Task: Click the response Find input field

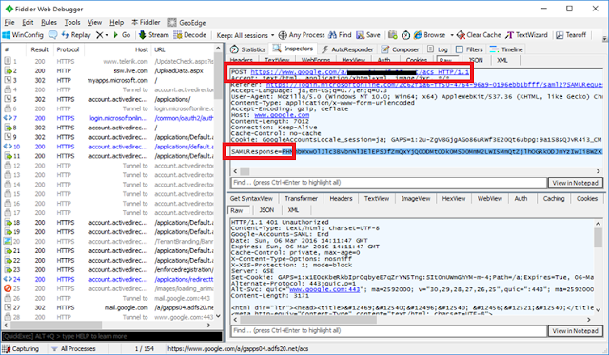Action: pyautogui.click(x=389, y=331)
